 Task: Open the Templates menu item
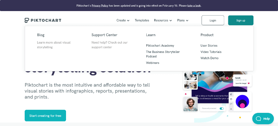point(142,20)
